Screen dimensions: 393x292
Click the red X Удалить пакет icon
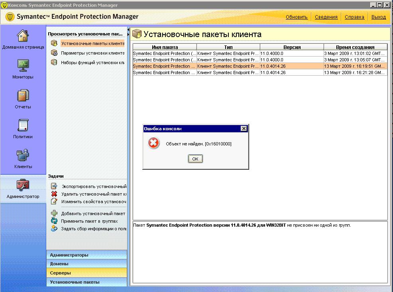point(54,194)
